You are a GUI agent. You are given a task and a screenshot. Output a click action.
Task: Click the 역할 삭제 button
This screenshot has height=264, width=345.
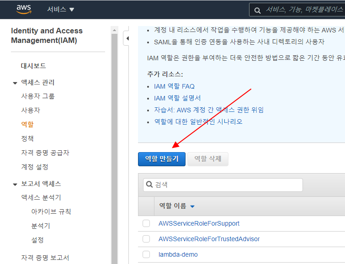click(x=208, y=159)
